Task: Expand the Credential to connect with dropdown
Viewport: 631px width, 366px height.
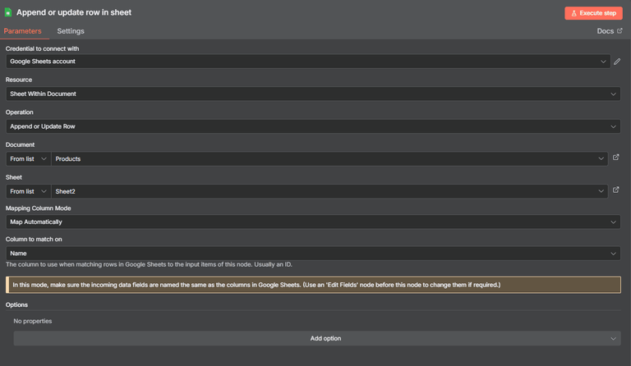Action: (308, 62)
